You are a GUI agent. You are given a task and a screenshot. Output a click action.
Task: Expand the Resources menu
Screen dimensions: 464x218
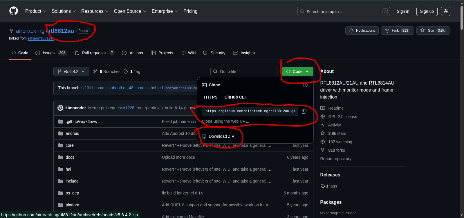[95, 11]
